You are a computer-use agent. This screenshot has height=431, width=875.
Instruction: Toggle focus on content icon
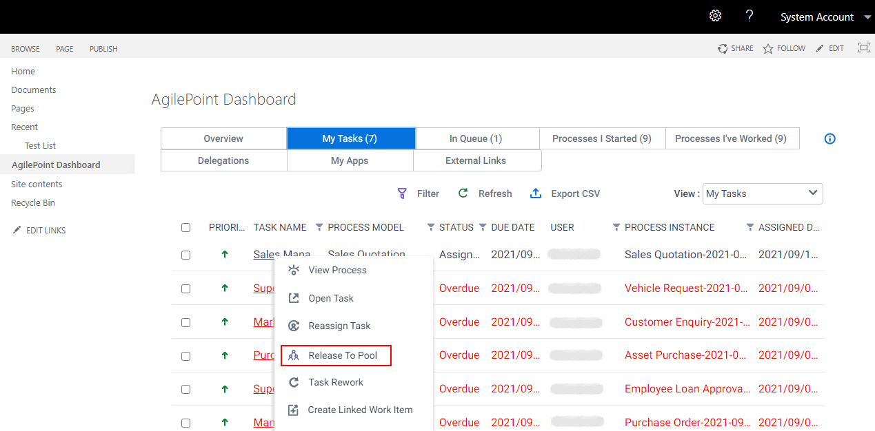click(863, 48)
